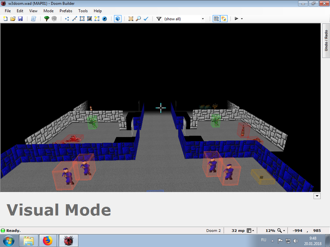330x247 pixels.
Task: Expand the Undo / Redo side panel
Action: point(326,40)
